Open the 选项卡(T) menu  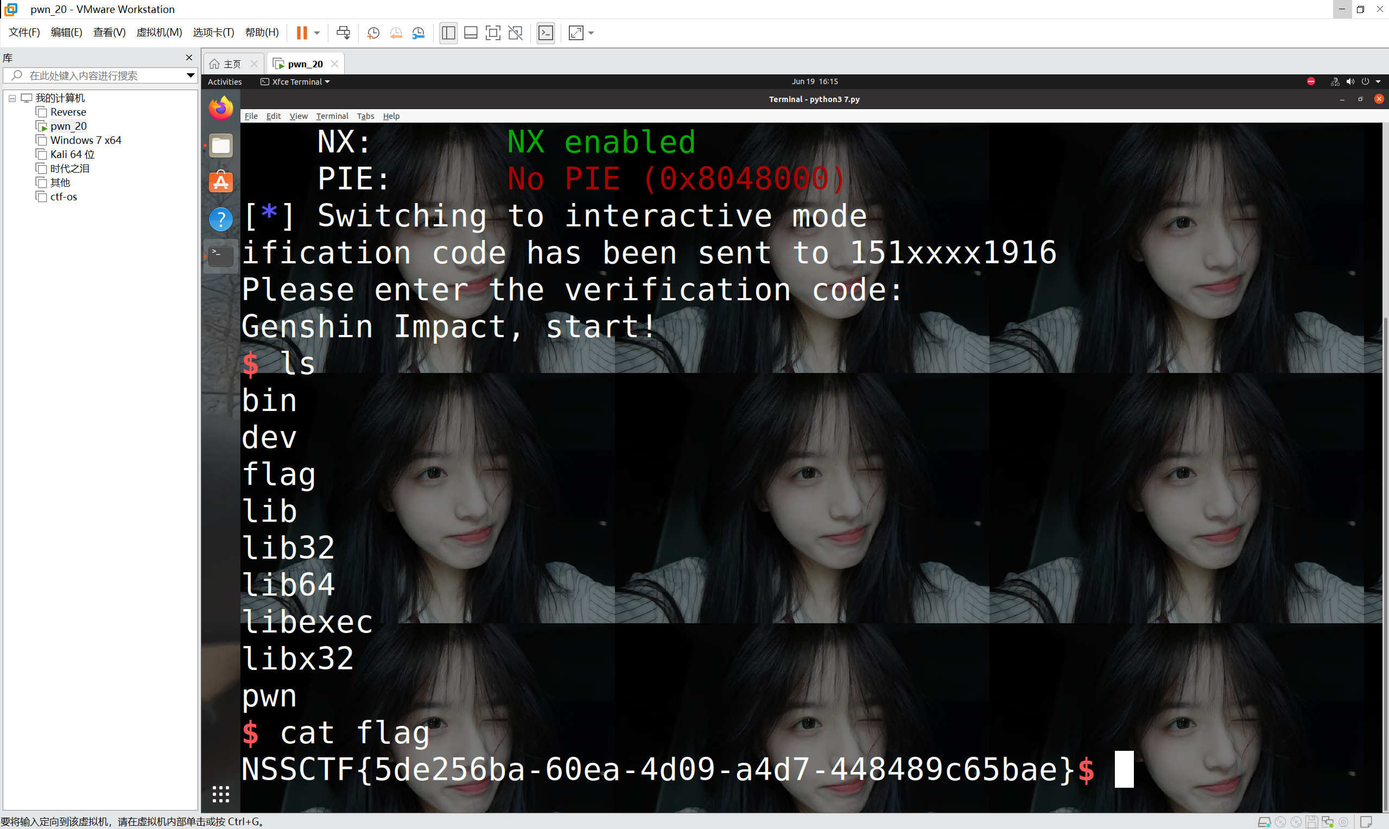pos(213,33)
